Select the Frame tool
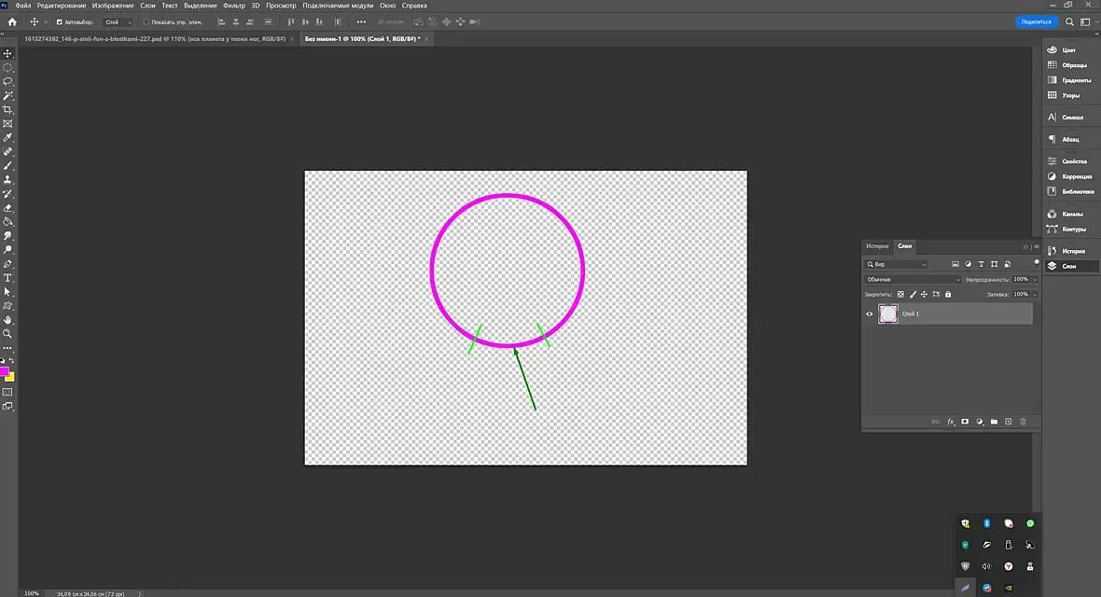Screen dimensions: 1101x597 [7, 124]
